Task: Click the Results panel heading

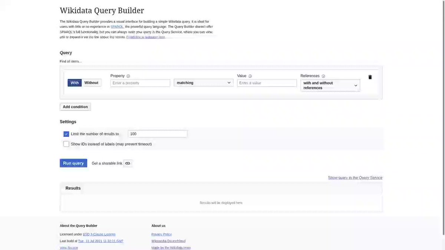Action: pos(73,188)
